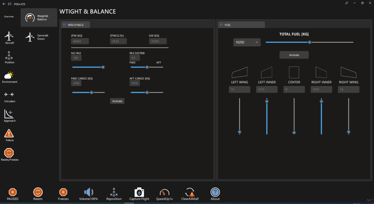This screenshot has width=374, height=204.
Task: Click the FWD CARGO field showing 2046
Action: click(x=76, y=83)
